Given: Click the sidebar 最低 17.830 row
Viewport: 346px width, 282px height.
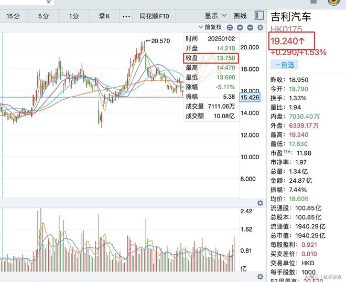Looking at the screenshot, I should point(289,144).
